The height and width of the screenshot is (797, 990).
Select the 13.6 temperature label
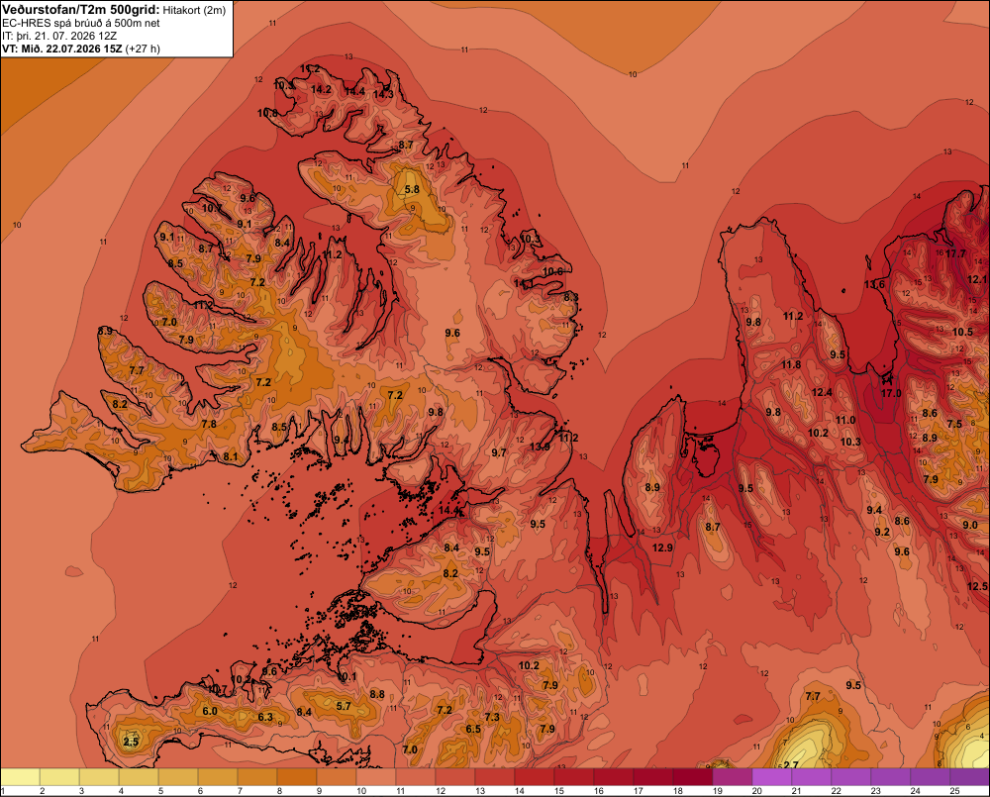[x=874, y=284]
